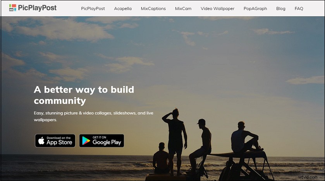Click the PicPlayPost colorful grid logo icon

click(13, 8)
